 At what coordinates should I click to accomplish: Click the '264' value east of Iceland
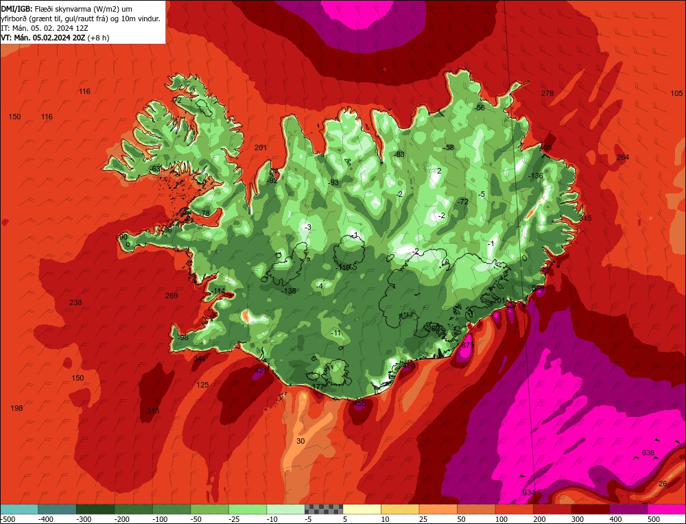click(x=623, y=157)
